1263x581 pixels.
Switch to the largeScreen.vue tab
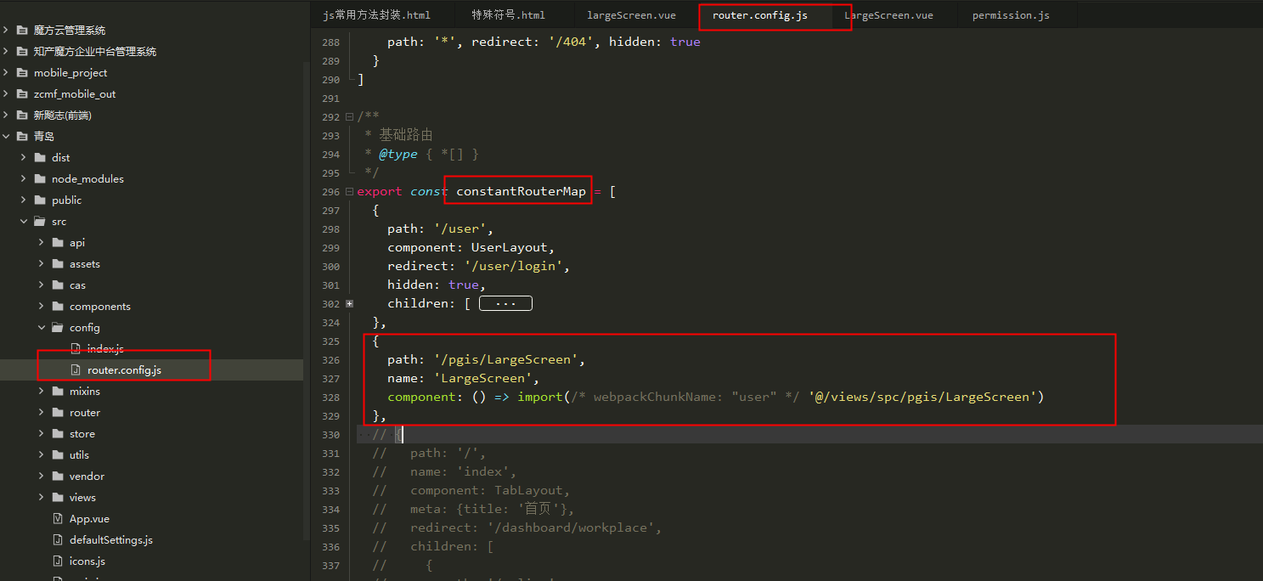coord(631,15)
